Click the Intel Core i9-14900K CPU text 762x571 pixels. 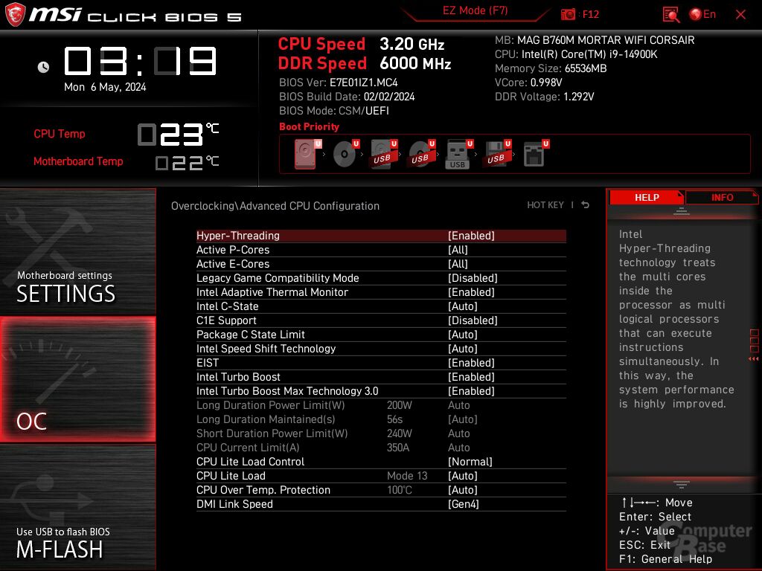(x=576, y=54)
